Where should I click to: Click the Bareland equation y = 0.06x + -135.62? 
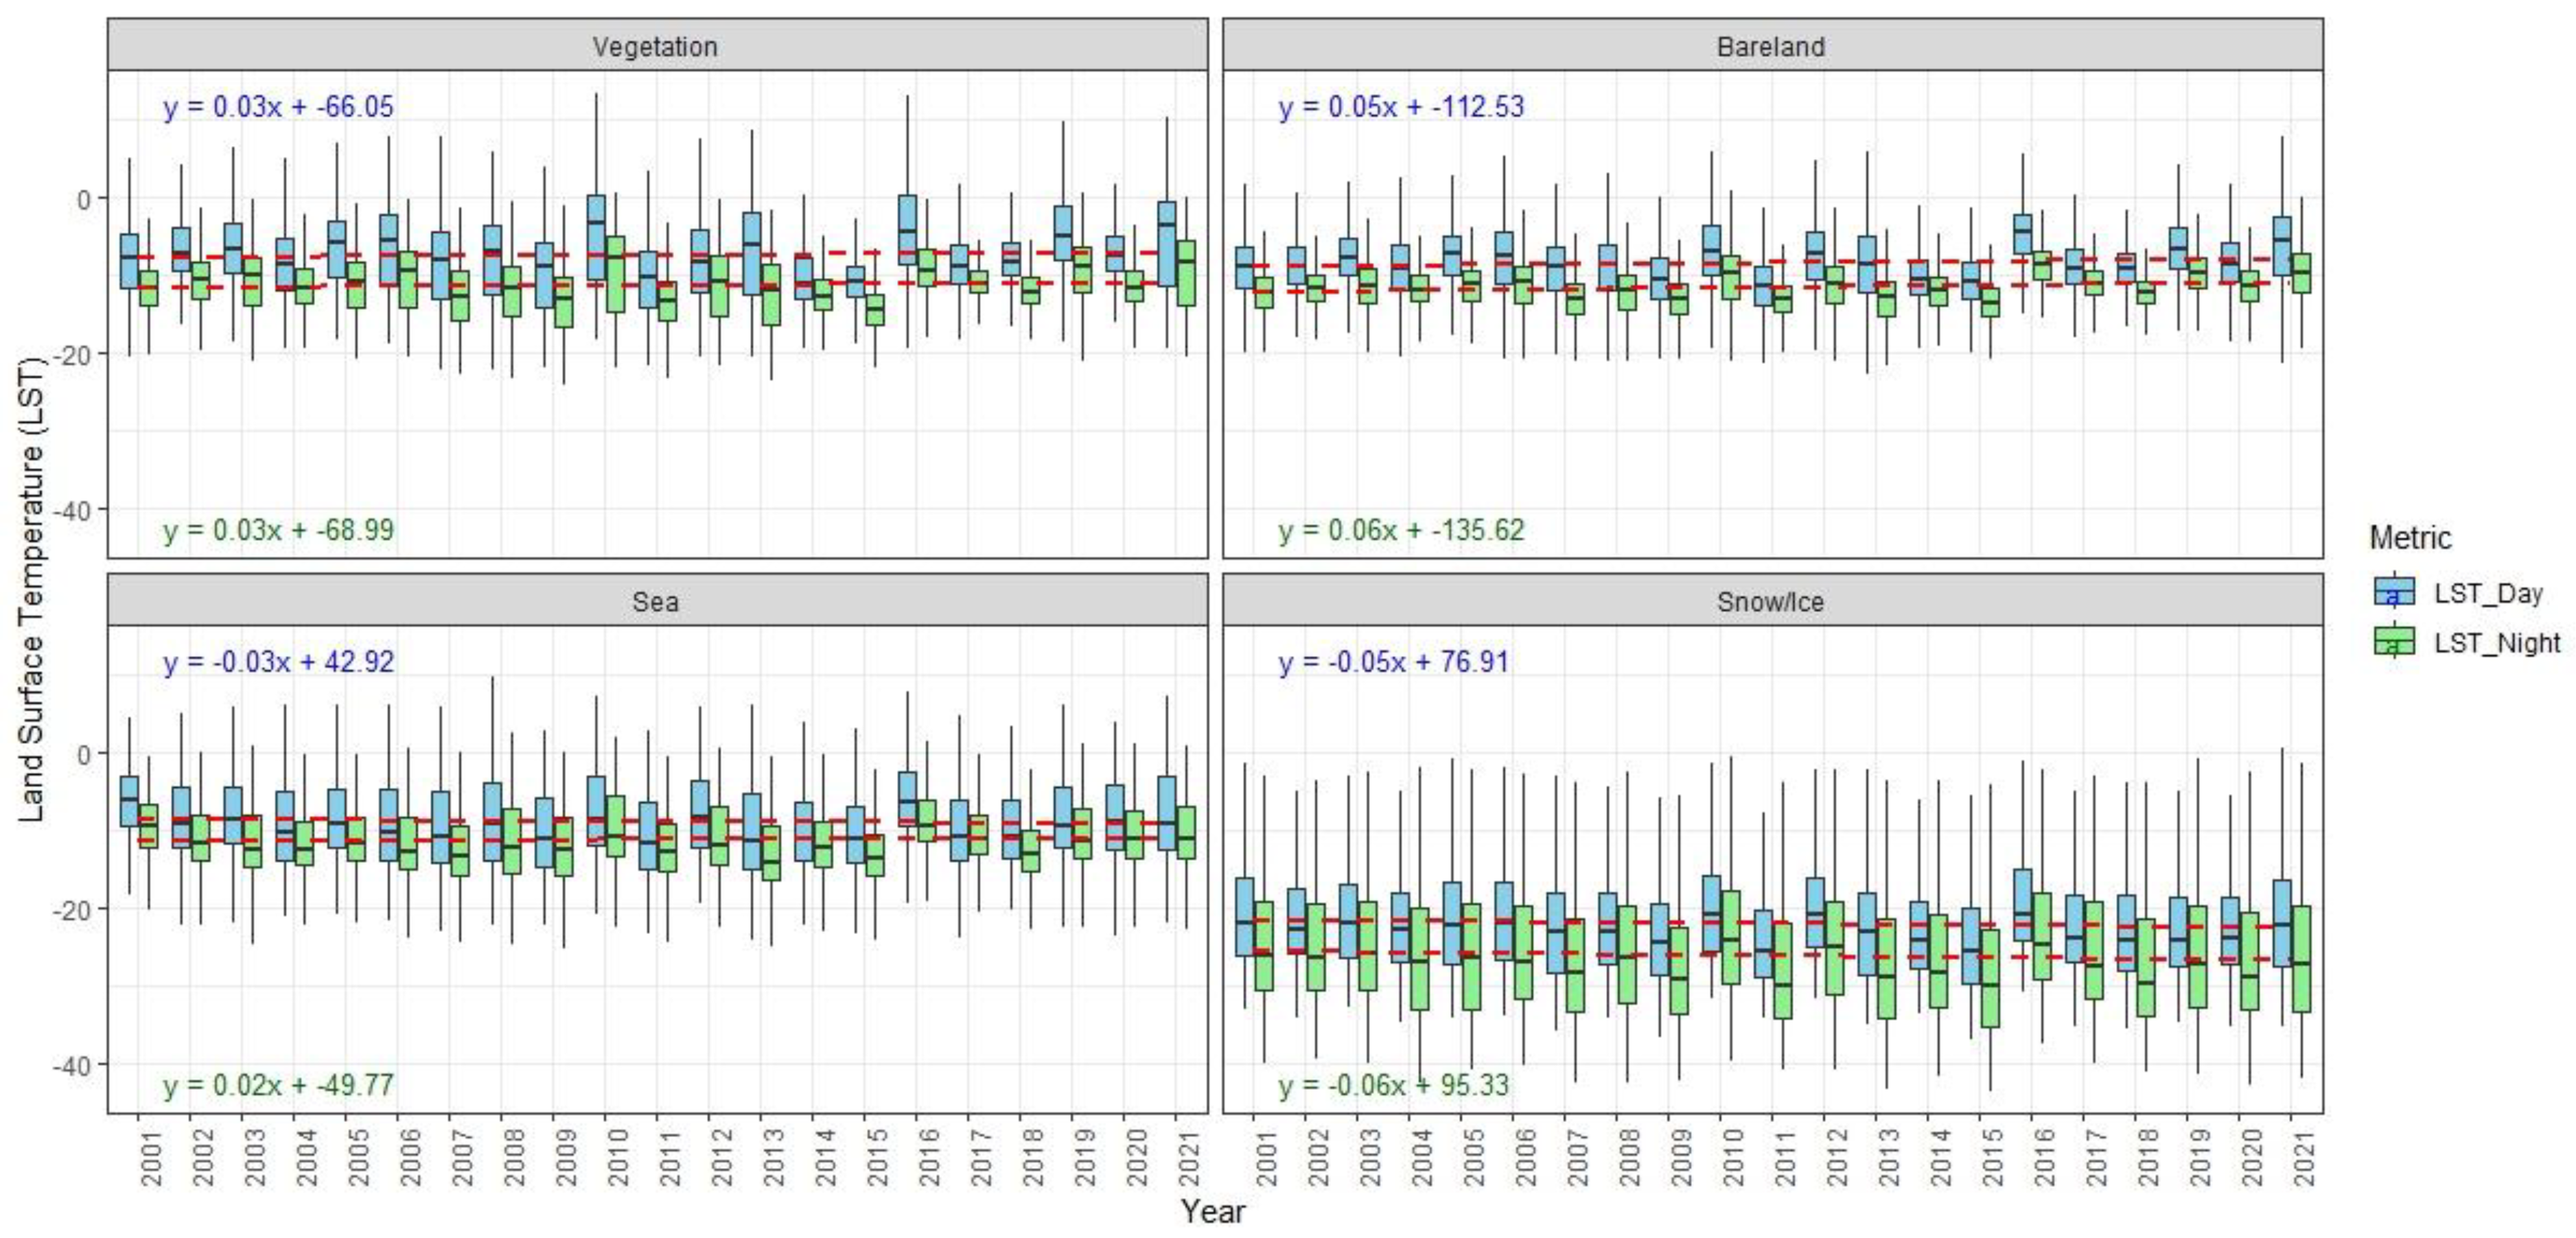click(x=1401, y=530)
